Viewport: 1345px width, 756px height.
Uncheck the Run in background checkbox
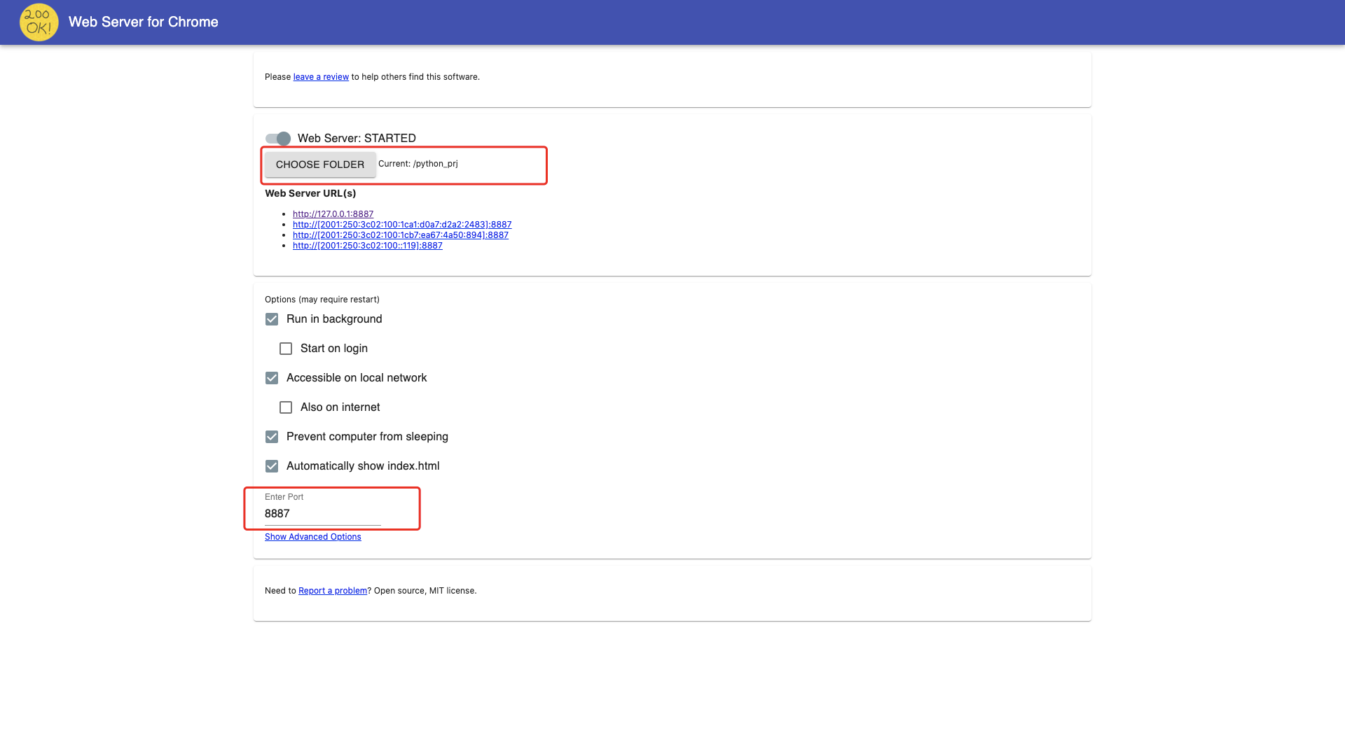click(x=272, y=319)
